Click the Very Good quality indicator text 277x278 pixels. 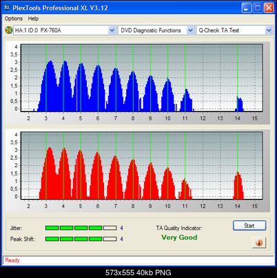coord(179,237)
